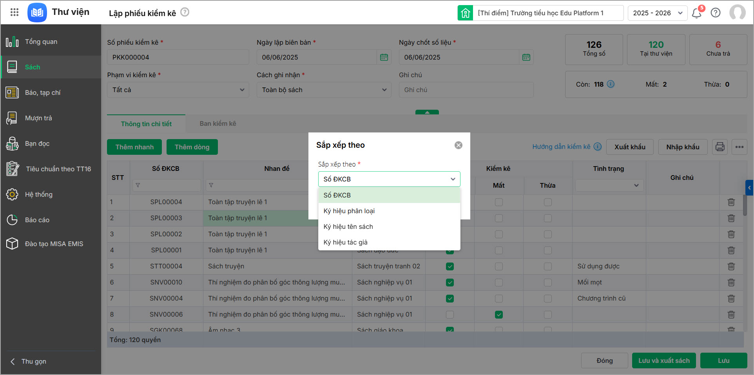Switch to the Ban kiểm kê tab
The width and height of the screenshot is (754, 375).
coord(217,123)
